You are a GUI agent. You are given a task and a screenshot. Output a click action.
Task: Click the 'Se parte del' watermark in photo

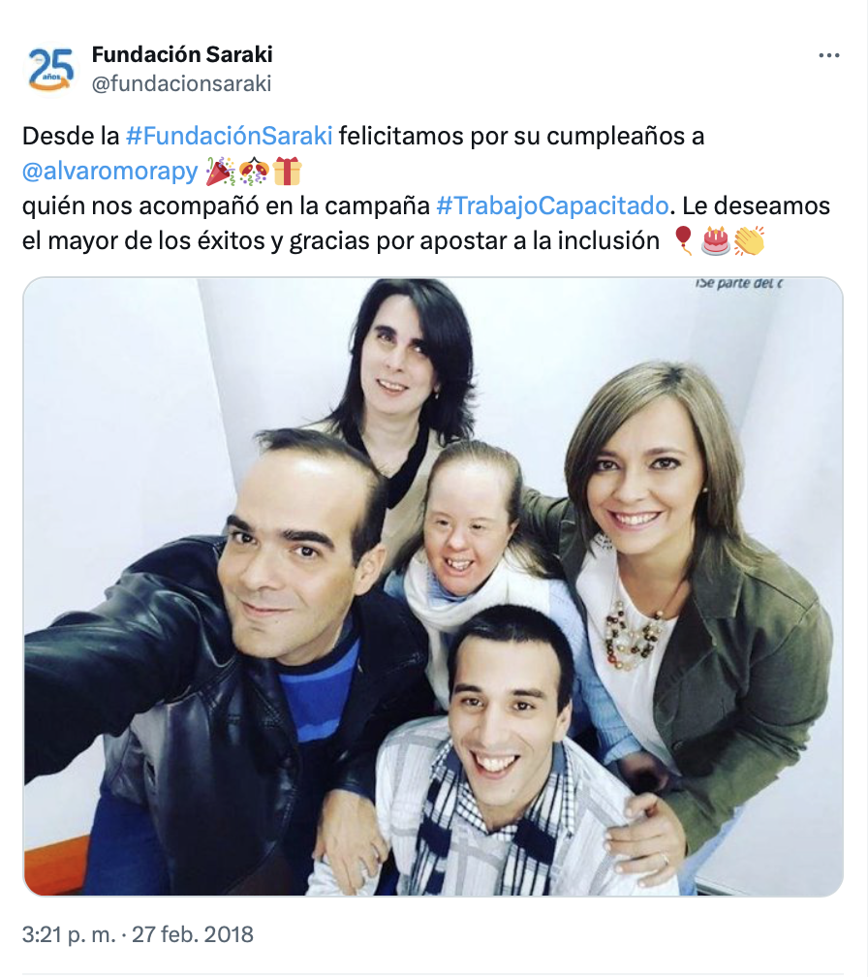[738, 283]
